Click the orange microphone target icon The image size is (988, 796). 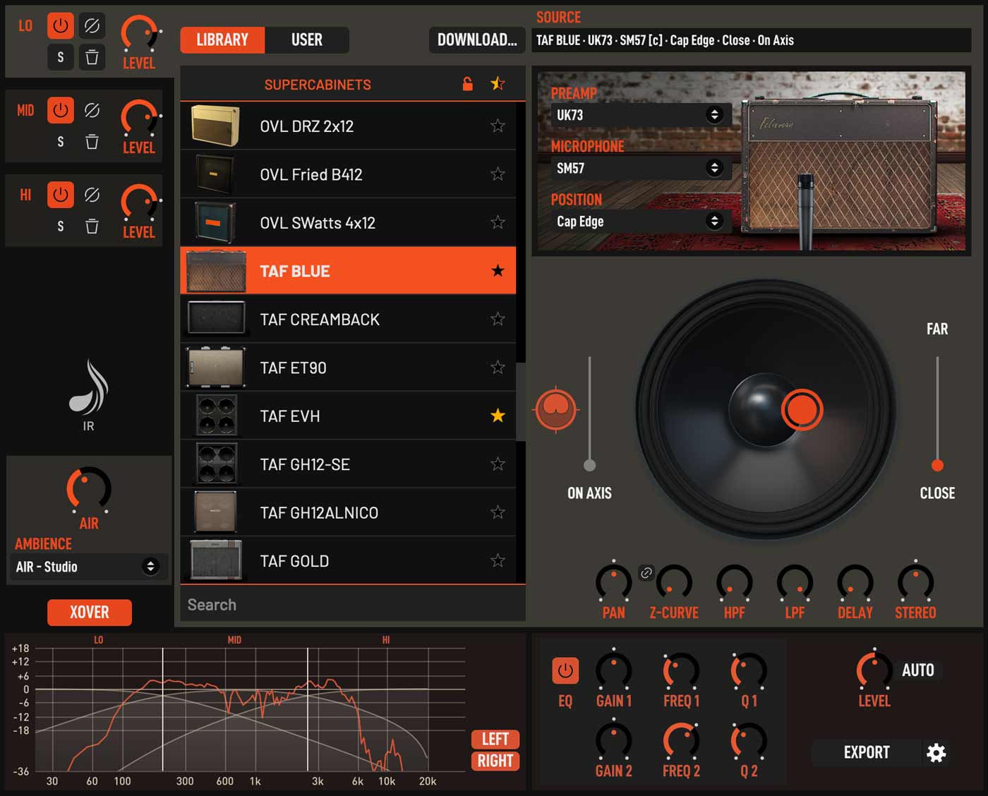(556, 409)
